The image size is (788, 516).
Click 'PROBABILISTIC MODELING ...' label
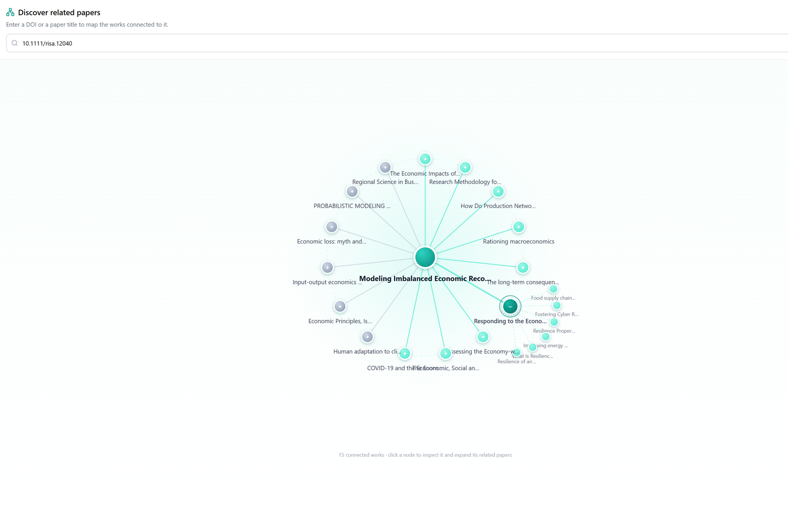click(352, 206)
